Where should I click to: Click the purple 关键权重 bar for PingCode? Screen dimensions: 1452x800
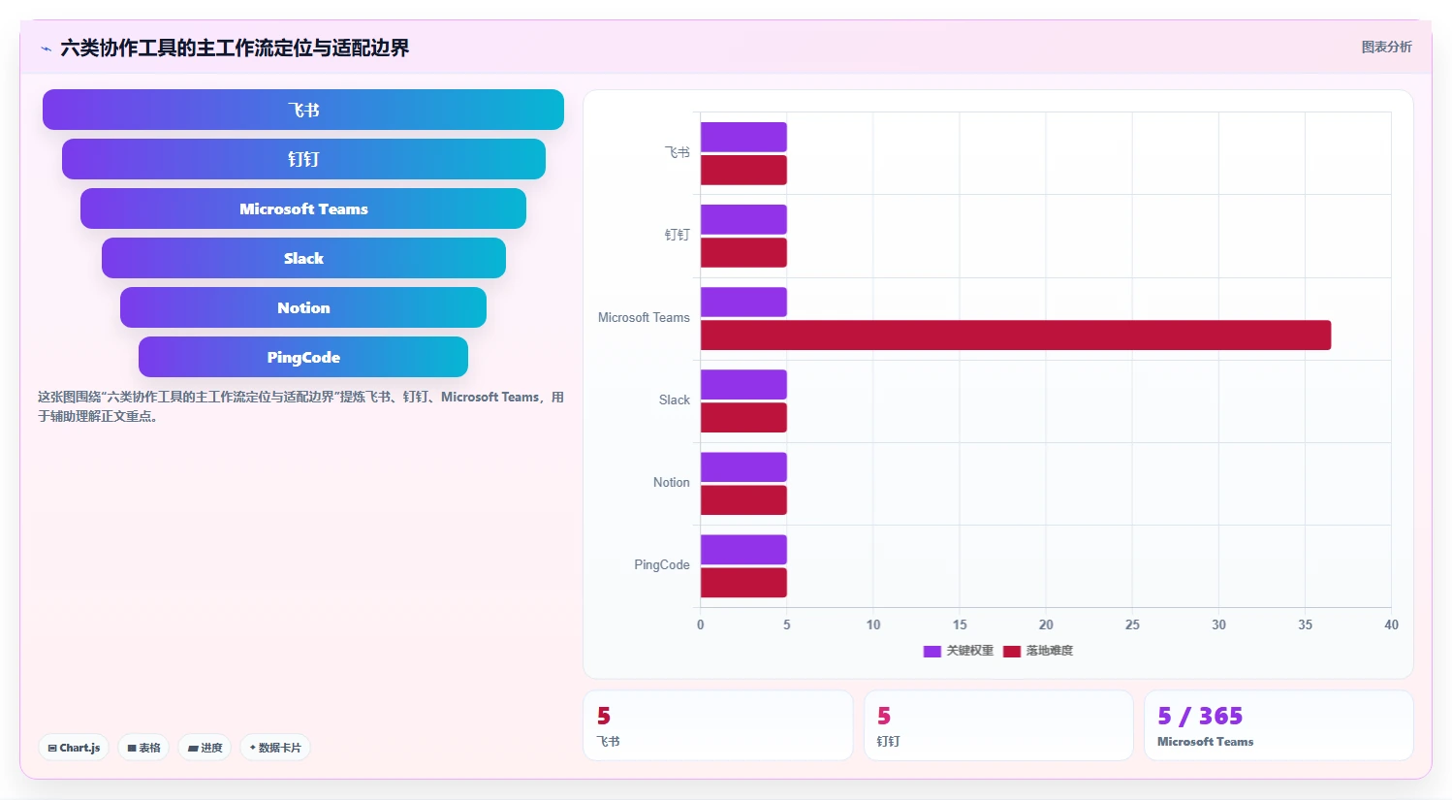(743, 549)
